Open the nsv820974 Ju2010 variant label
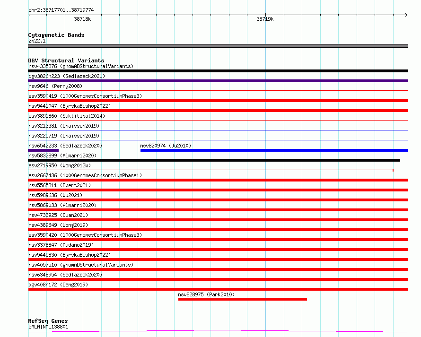This screenshot has width=421, height=337. 166,146
